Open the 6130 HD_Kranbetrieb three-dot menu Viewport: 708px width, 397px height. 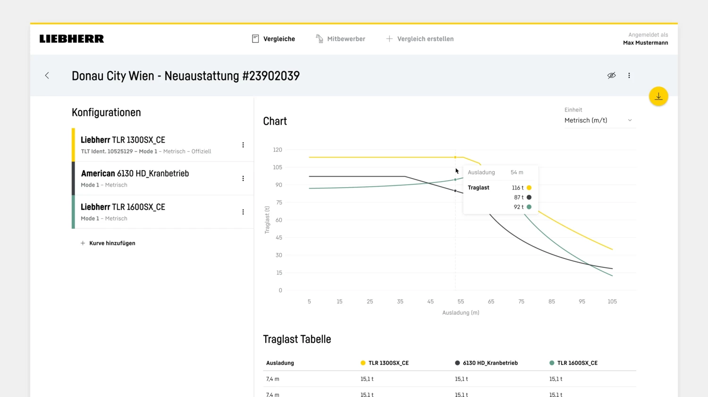point(243,179)
